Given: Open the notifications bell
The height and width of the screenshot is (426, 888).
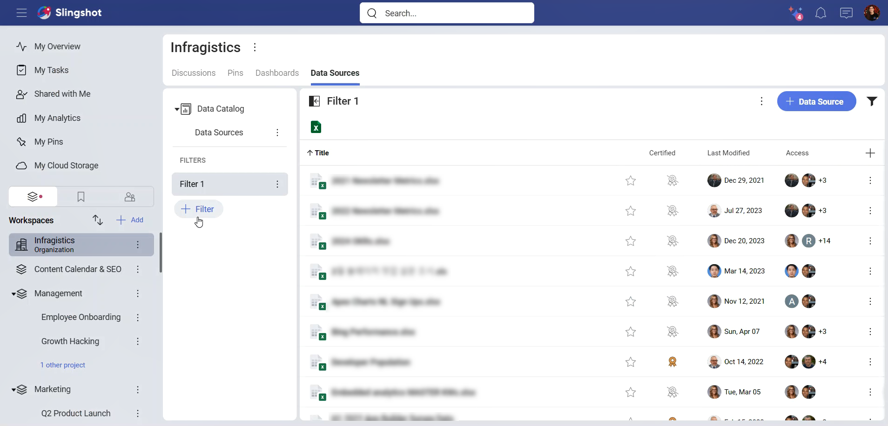Looking at the screenshot, I should click(x=821, y=13).
